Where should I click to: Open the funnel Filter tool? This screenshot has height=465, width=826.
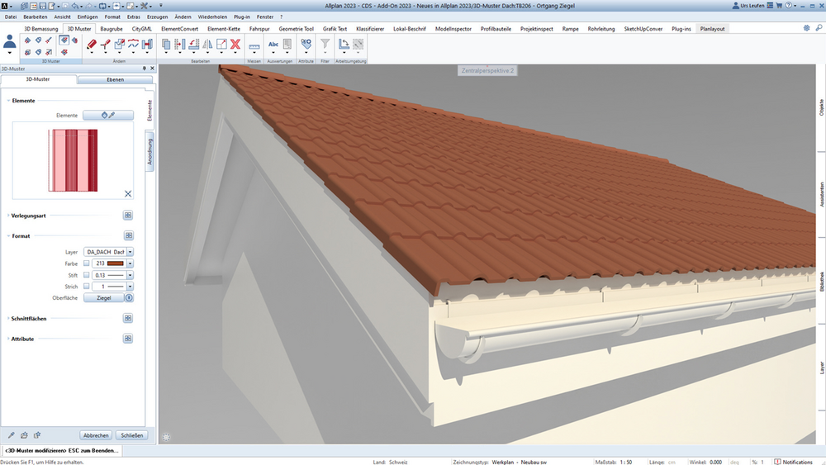(325, 44)
